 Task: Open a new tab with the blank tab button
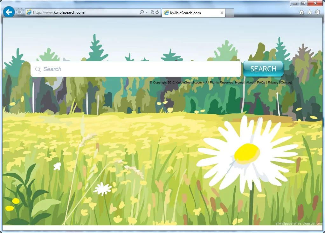pos(230,13)
